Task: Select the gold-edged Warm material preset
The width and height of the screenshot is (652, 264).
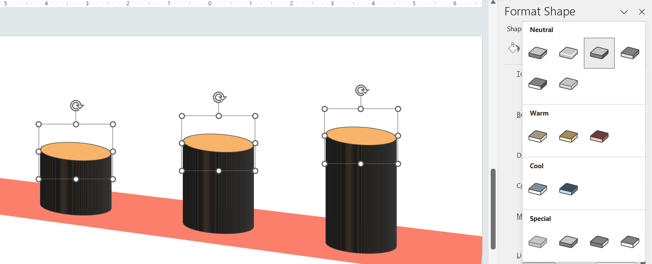Action: [569, 136]
